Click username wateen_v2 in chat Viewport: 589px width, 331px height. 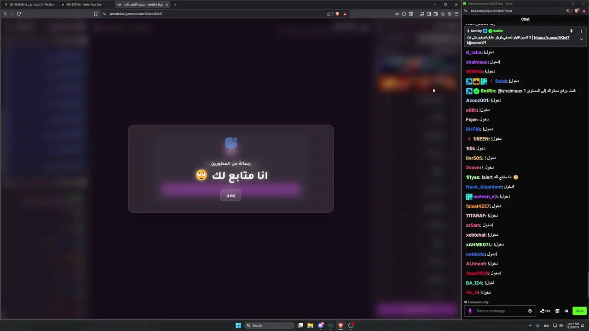(x=485, y=197)
